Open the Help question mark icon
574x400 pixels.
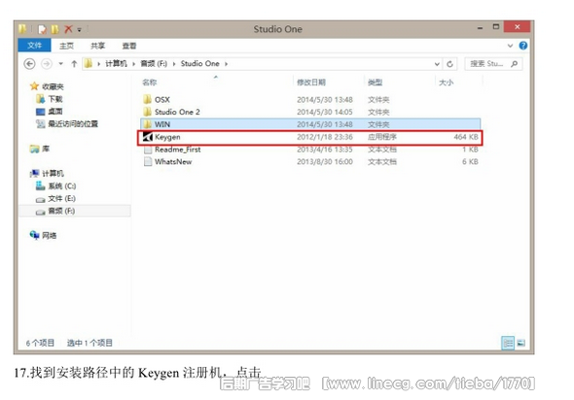(523, 46)
